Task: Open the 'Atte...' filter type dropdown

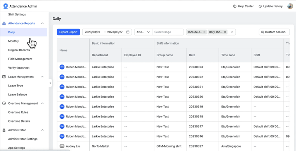Action: click(x=143, y=32)
